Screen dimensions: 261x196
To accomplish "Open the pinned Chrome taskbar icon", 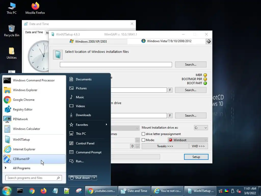I will pyautogui.click(x=32, y=191).
